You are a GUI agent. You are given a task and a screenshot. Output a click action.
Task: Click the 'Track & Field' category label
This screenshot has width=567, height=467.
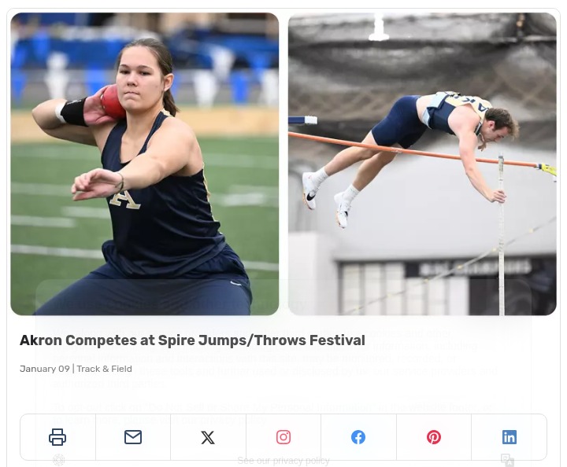click(104, 369)
